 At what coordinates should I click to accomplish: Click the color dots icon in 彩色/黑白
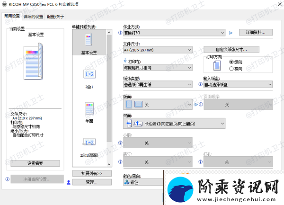[126, 182]
